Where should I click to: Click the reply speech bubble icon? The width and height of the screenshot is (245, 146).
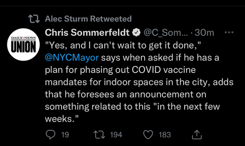coord(51,134)
